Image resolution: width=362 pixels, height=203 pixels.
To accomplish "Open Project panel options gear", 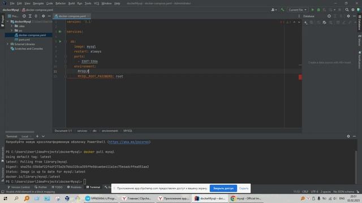I will [x=43, y=16].
